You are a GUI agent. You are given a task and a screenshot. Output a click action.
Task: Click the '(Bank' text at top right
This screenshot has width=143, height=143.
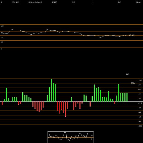(138, 2)
